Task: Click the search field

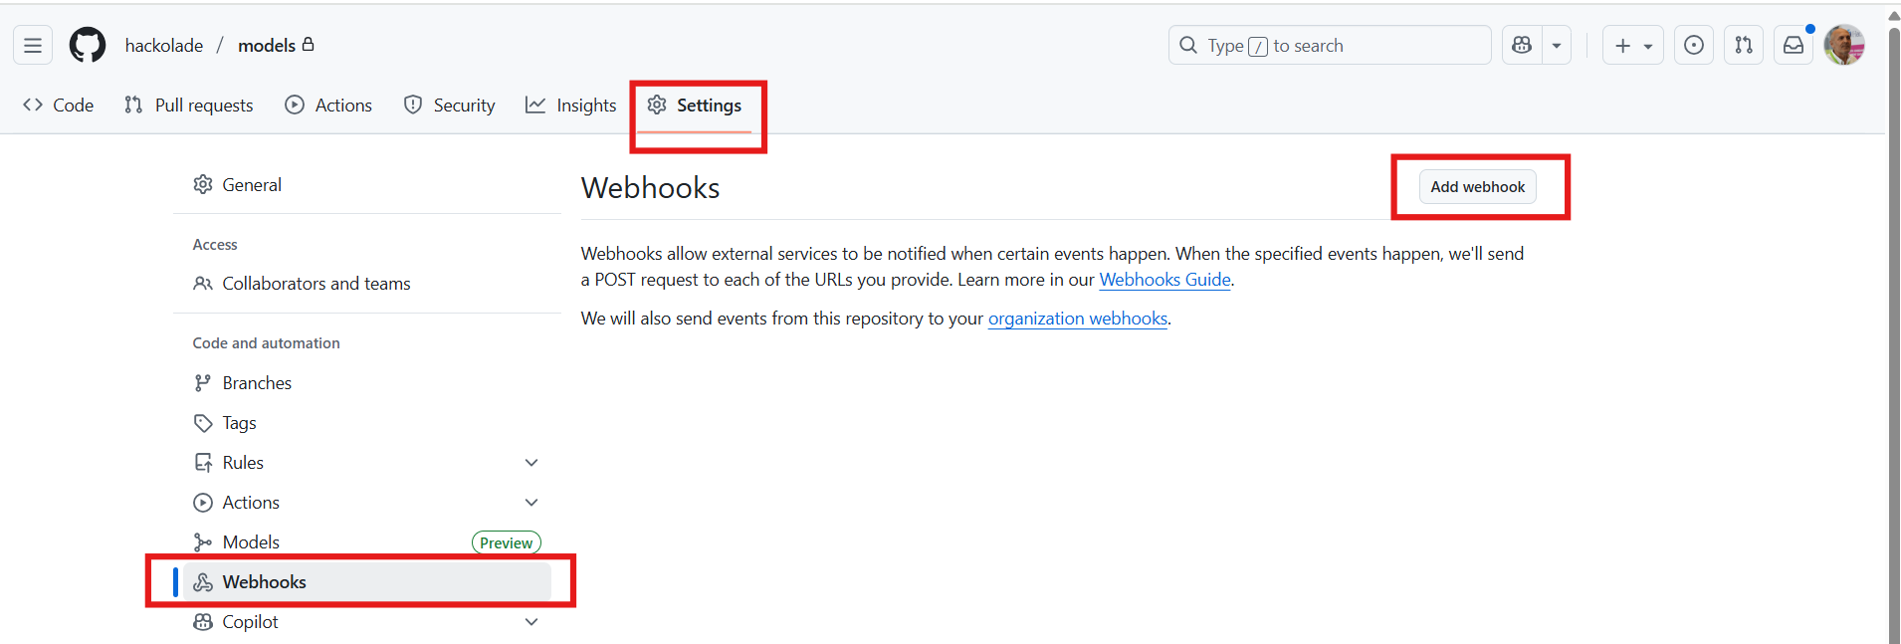Action: pyautogui.click(x=1330, y=46)
